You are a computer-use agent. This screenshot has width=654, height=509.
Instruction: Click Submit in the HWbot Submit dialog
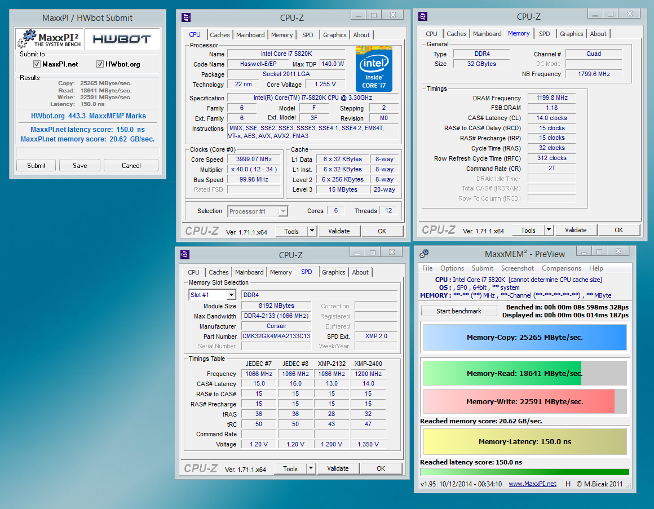click(x=36, y=166)
